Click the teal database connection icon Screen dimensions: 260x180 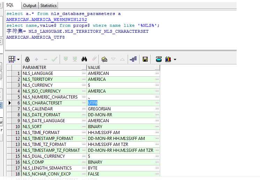pos(159,59)
